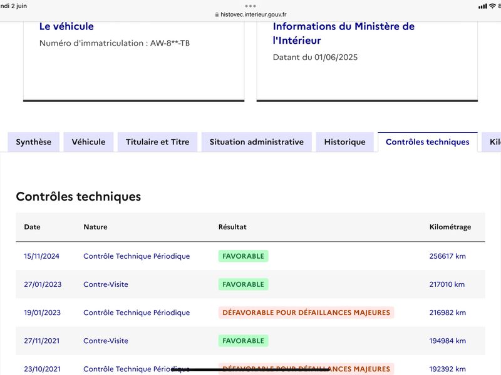
Task: Tap the cellular signal strength icon
Action: [482, 6]
